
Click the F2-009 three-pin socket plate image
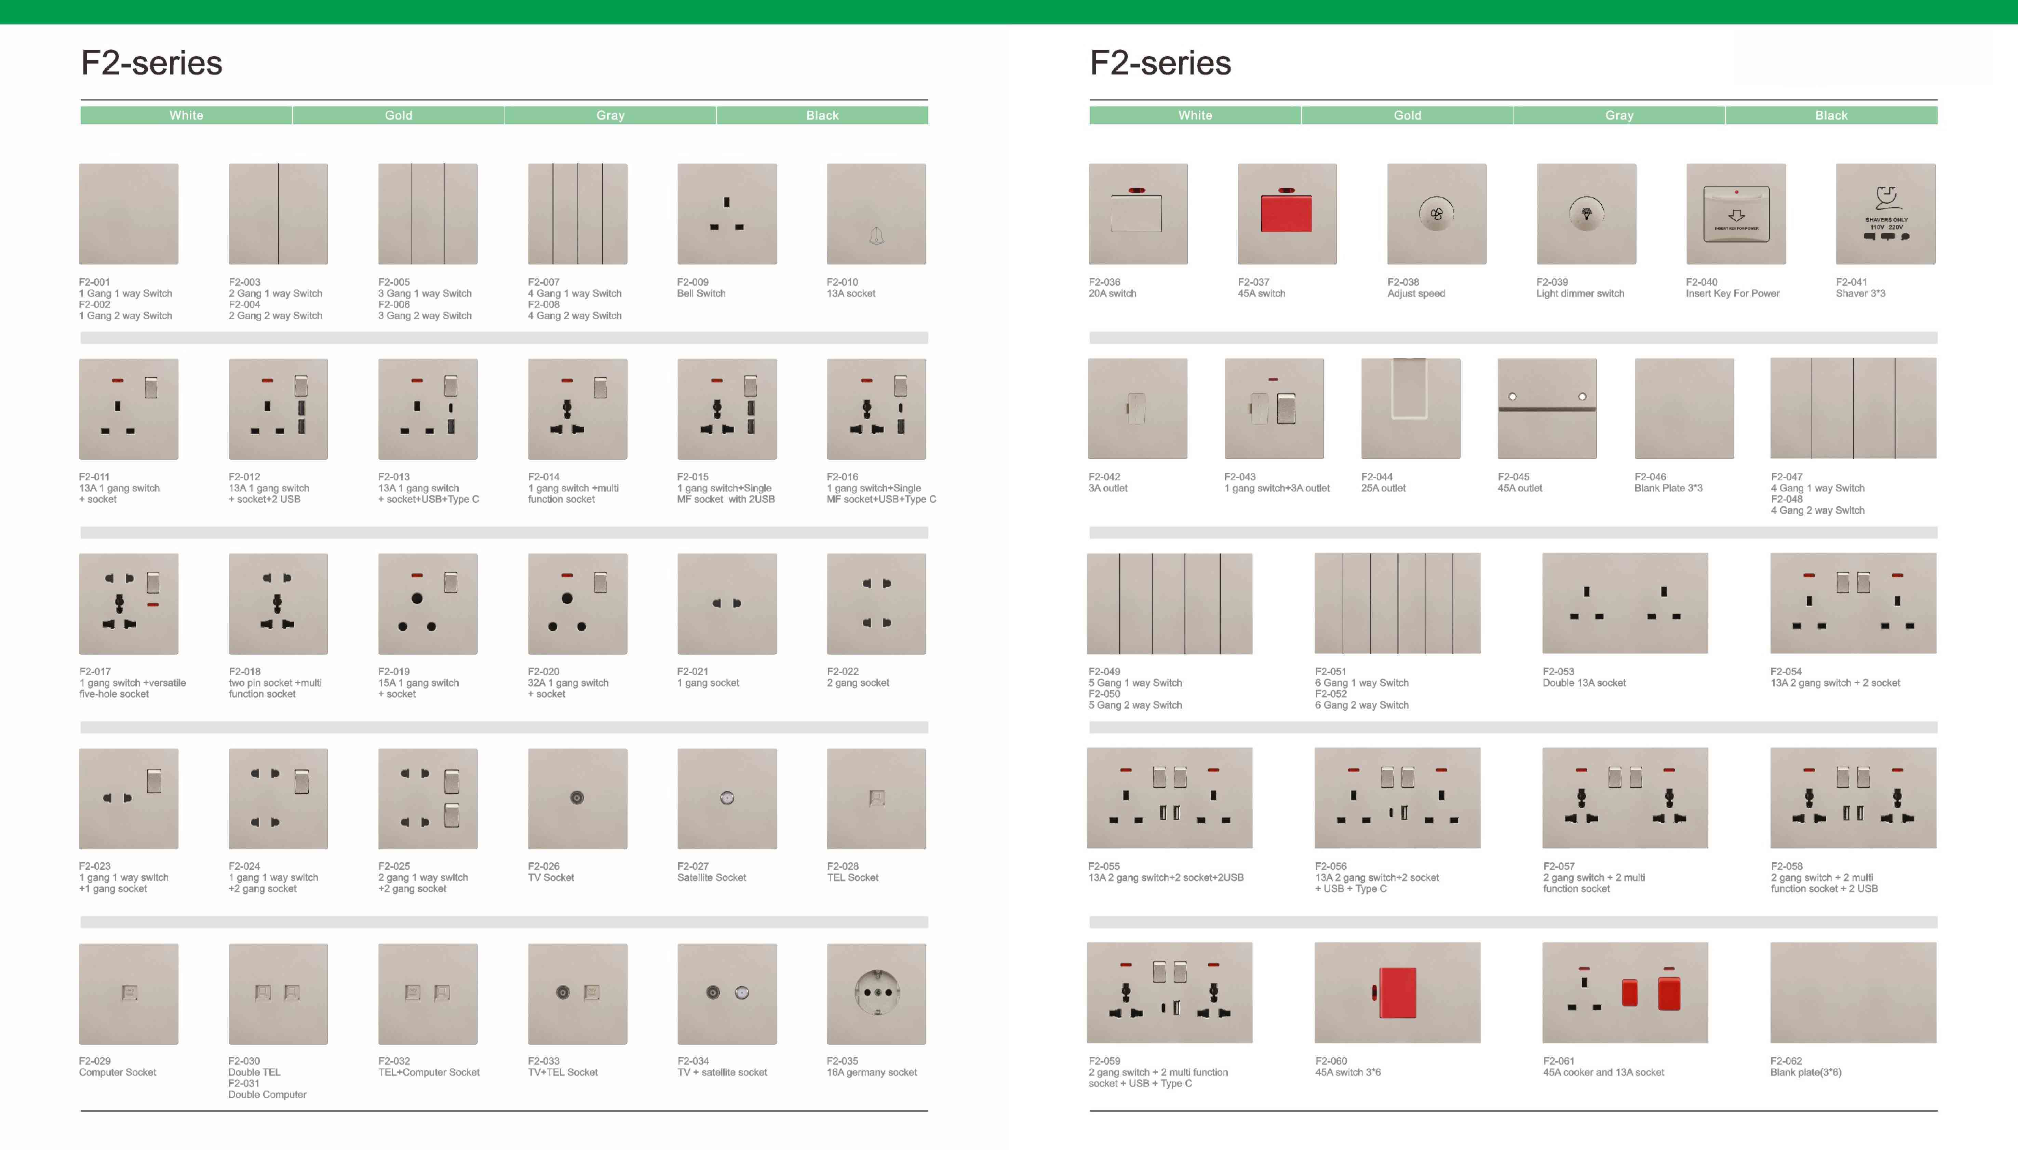(x=727, y=214)
